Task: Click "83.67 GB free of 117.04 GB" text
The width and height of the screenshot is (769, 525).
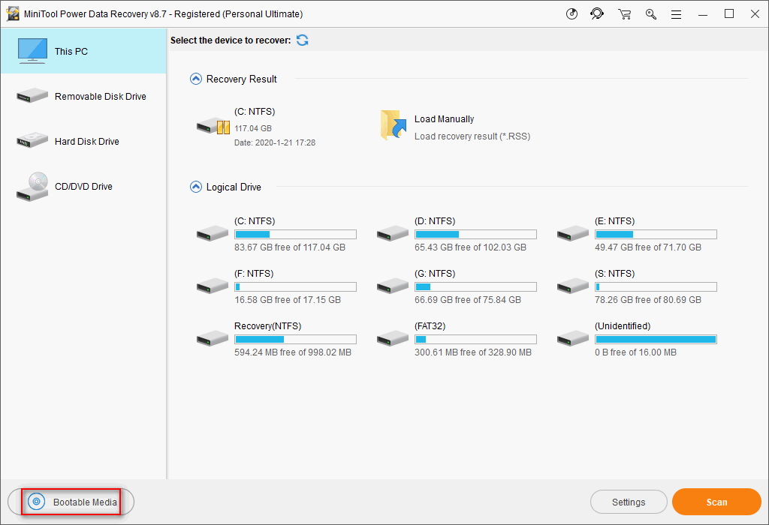Action: [x=290, y=247]
